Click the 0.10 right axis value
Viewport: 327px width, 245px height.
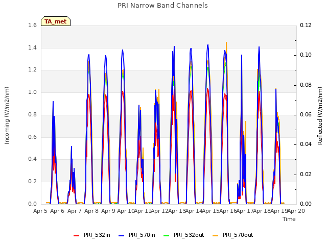coord(306,55)
